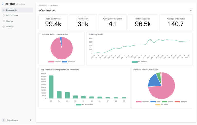Toggle the No. of Orders legend entry
The width and height of the screenshot is (197, 125).
pyautogui.click(x=140, y=62)
